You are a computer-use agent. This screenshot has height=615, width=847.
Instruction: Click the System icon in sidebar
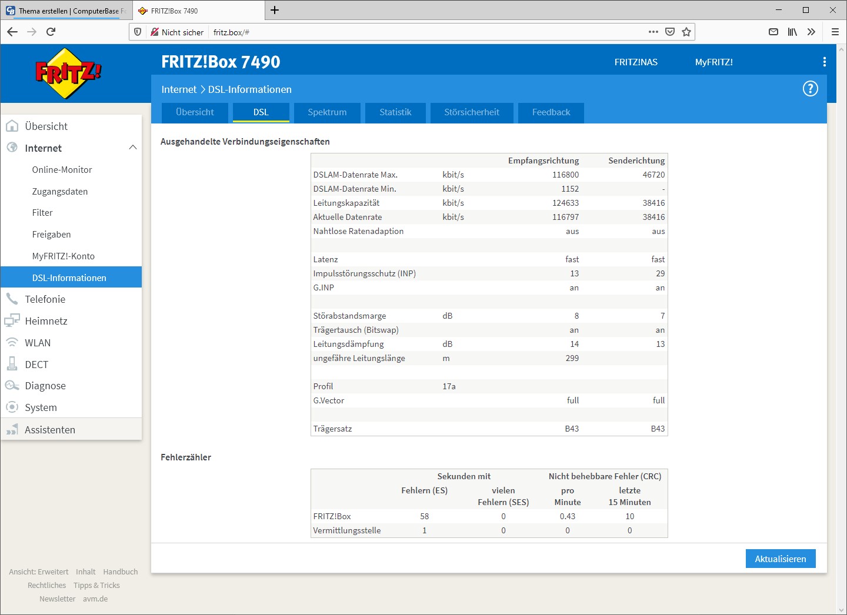click(x=12, y=407)
